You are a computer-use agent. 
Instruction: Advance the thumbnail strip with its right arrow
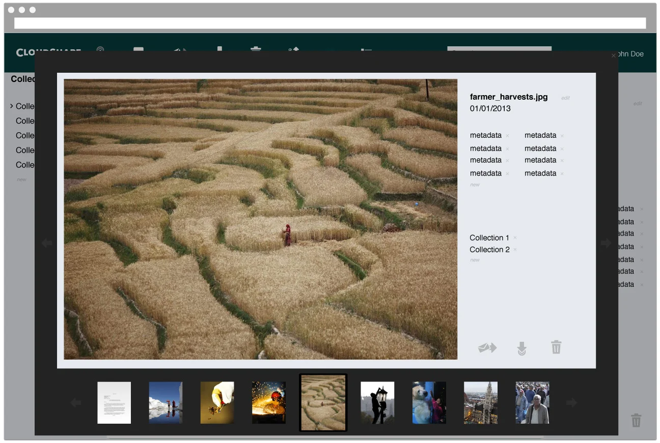(x=571, y=403)
